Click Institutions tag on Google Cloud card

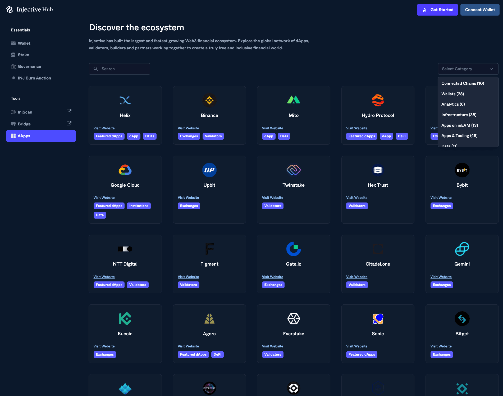(139, 206)
